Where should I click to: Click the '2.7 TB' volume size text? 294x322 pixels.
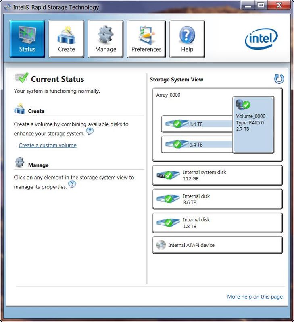242,129
